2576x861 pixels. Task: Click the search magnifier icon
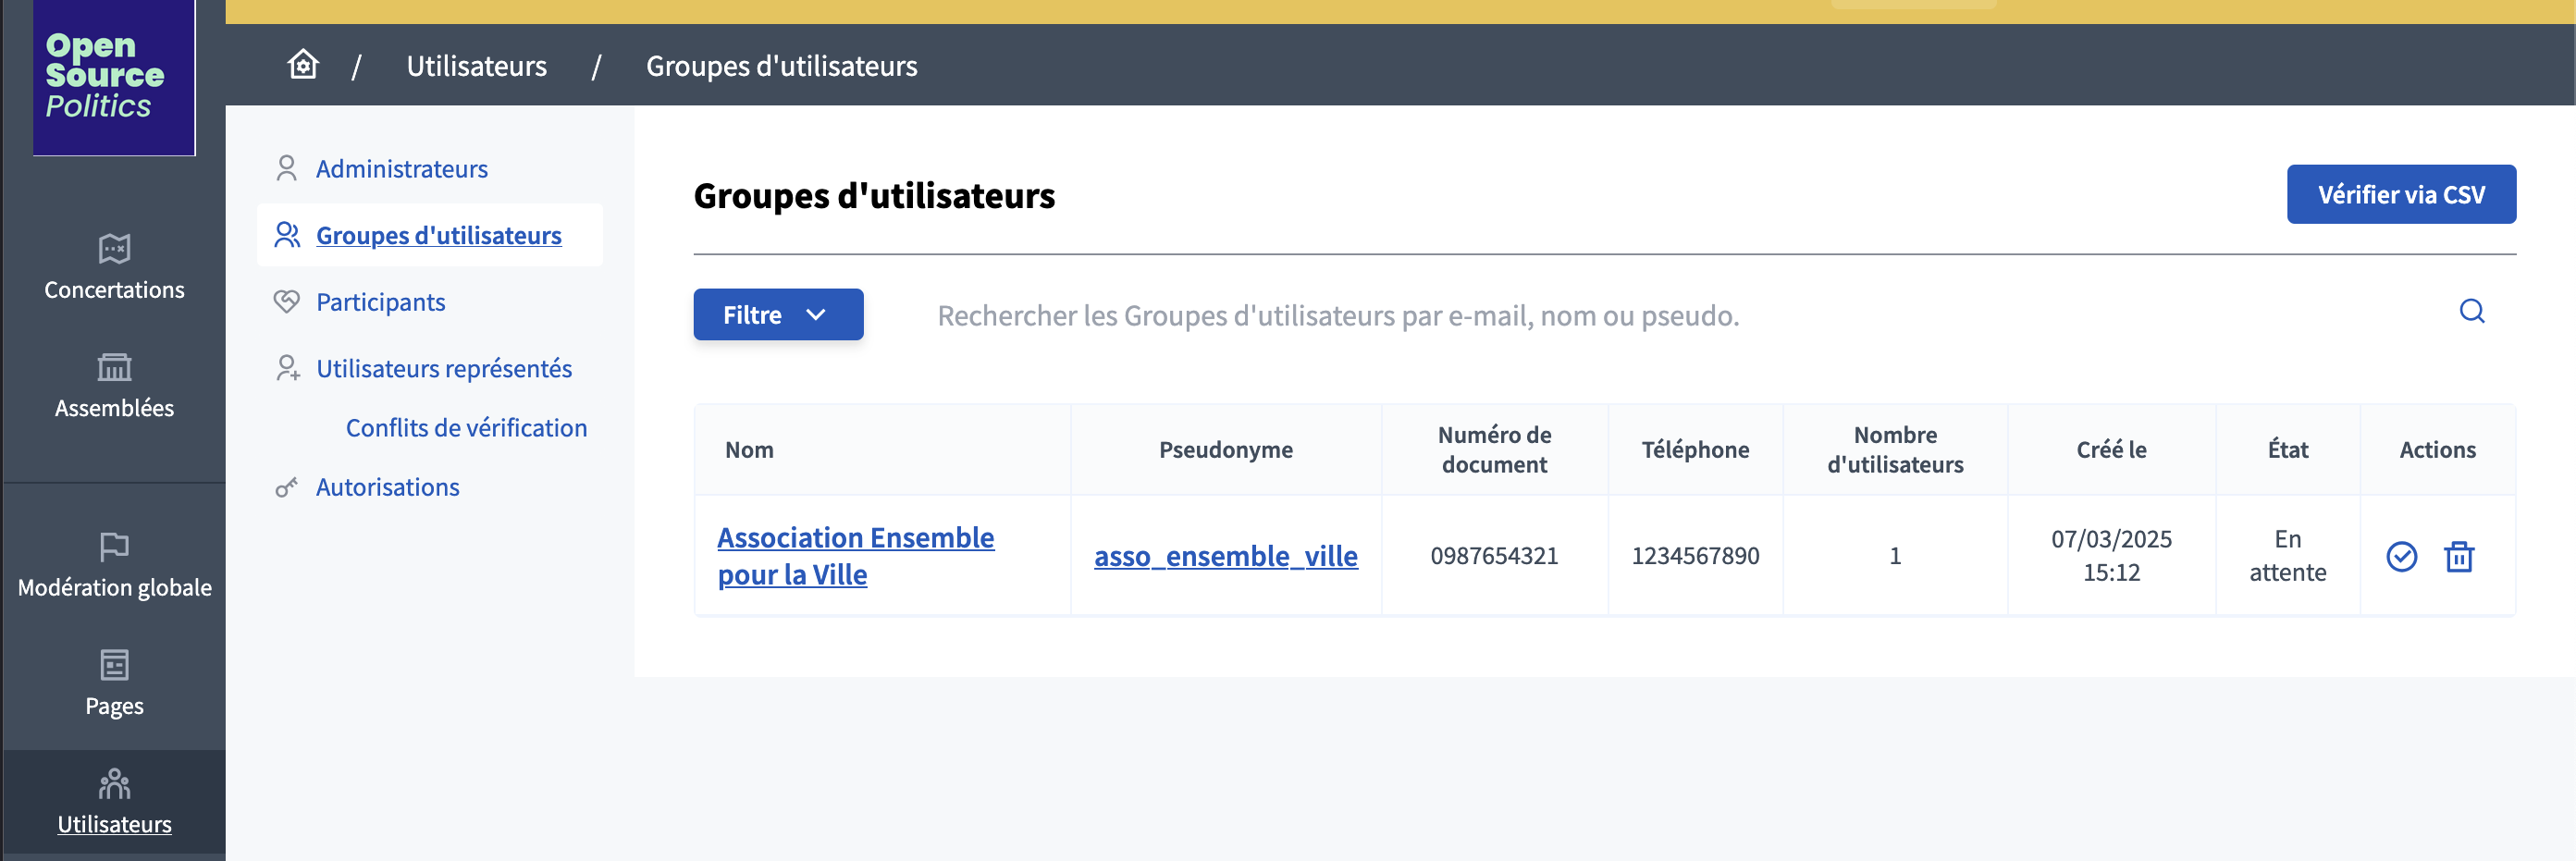click(x=2472, y=311)
